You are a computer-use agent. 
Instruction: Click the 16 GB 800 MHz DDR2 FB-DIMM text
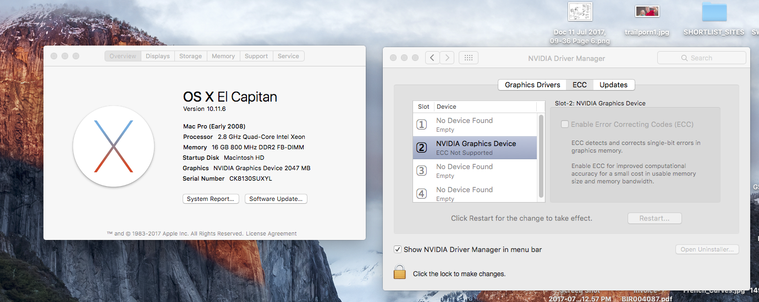(258, 147)
